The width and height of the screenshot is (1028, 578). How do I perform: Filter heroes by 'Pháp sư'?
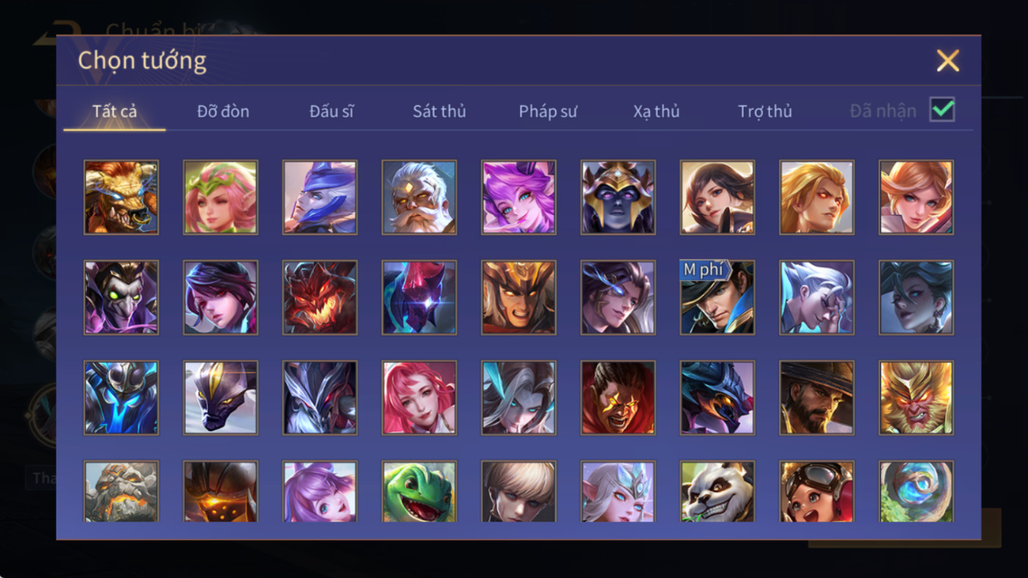point(548,111)
